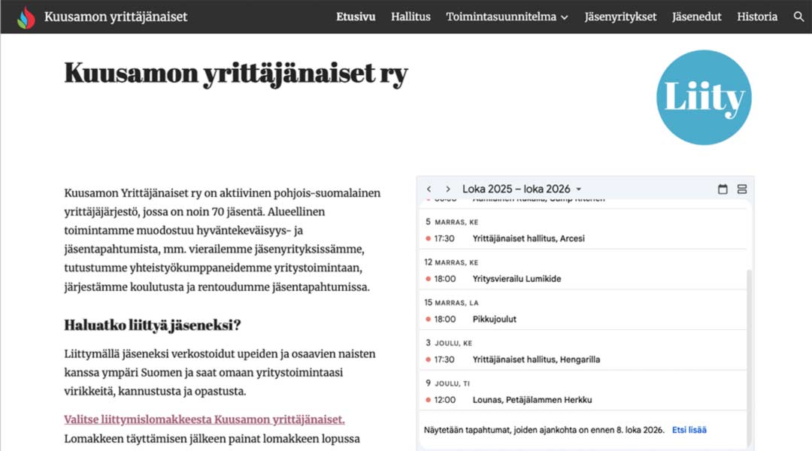Expand the chevron next to Toimintasuunnitelma
Viewport: 812px width, 451px height.
click(x=566, y=17)
